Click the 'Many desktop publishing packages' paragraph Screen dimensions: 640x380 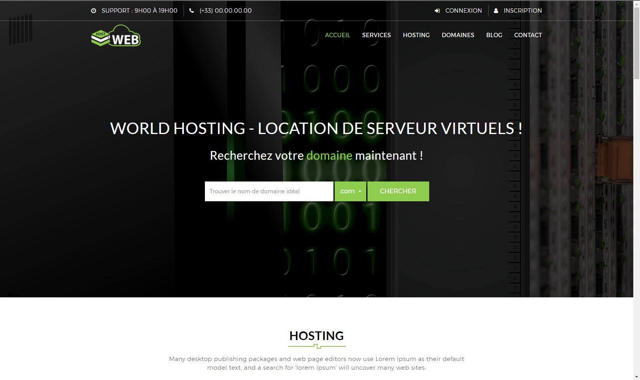point(316,363)
